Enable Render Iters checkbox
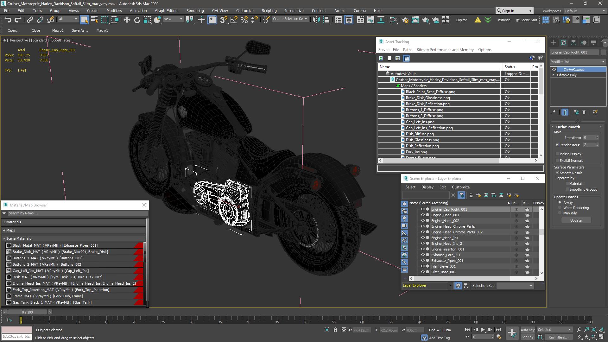Viewport: 608px width, 342px height. click(x=557, y=145)
